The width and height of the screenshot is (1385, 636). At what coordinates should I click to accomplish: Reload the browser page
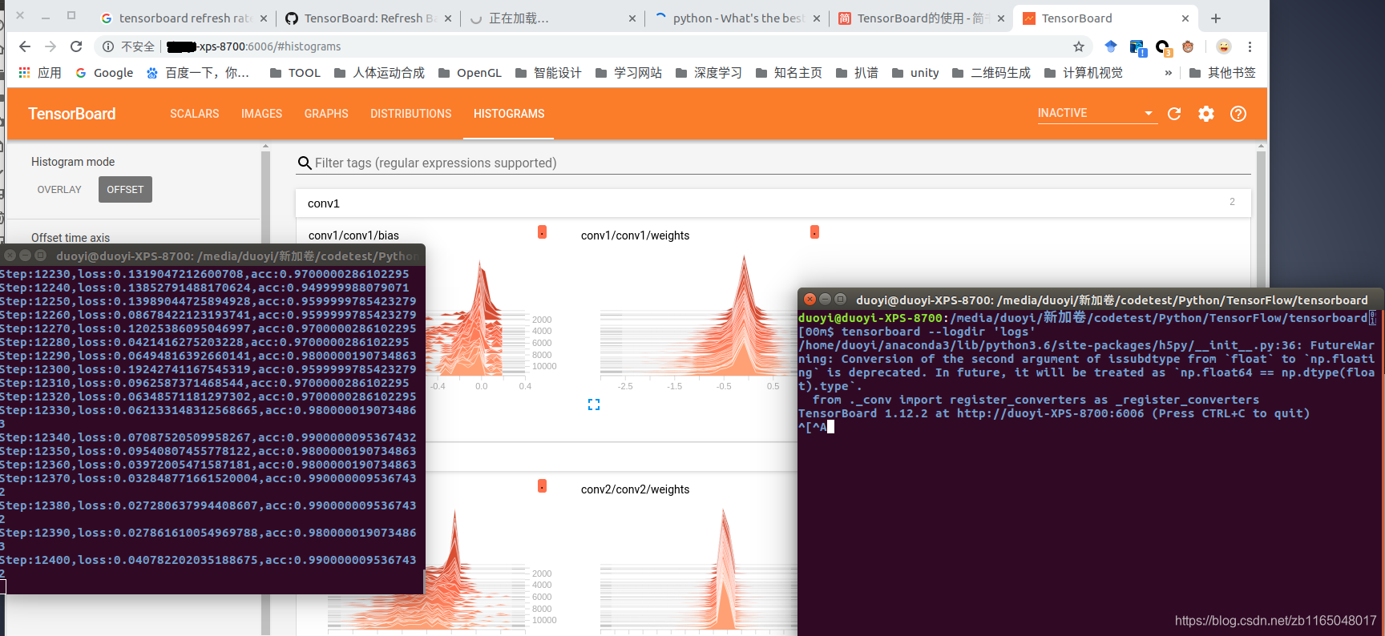tap(76, 46)
